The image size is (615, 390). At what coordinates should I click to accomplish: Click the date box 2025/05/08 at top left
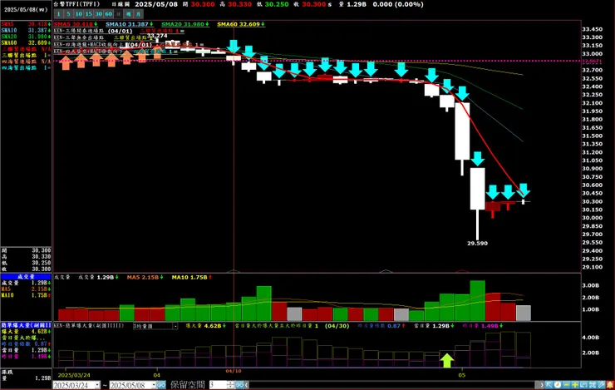(26, 9)
